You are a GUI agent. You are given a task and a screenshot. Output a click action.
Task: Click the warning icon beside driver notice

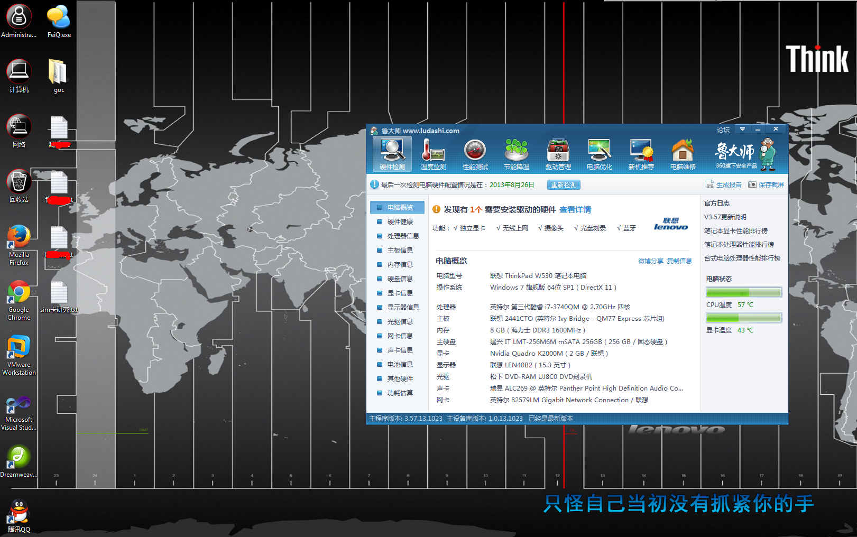[436, 209]
